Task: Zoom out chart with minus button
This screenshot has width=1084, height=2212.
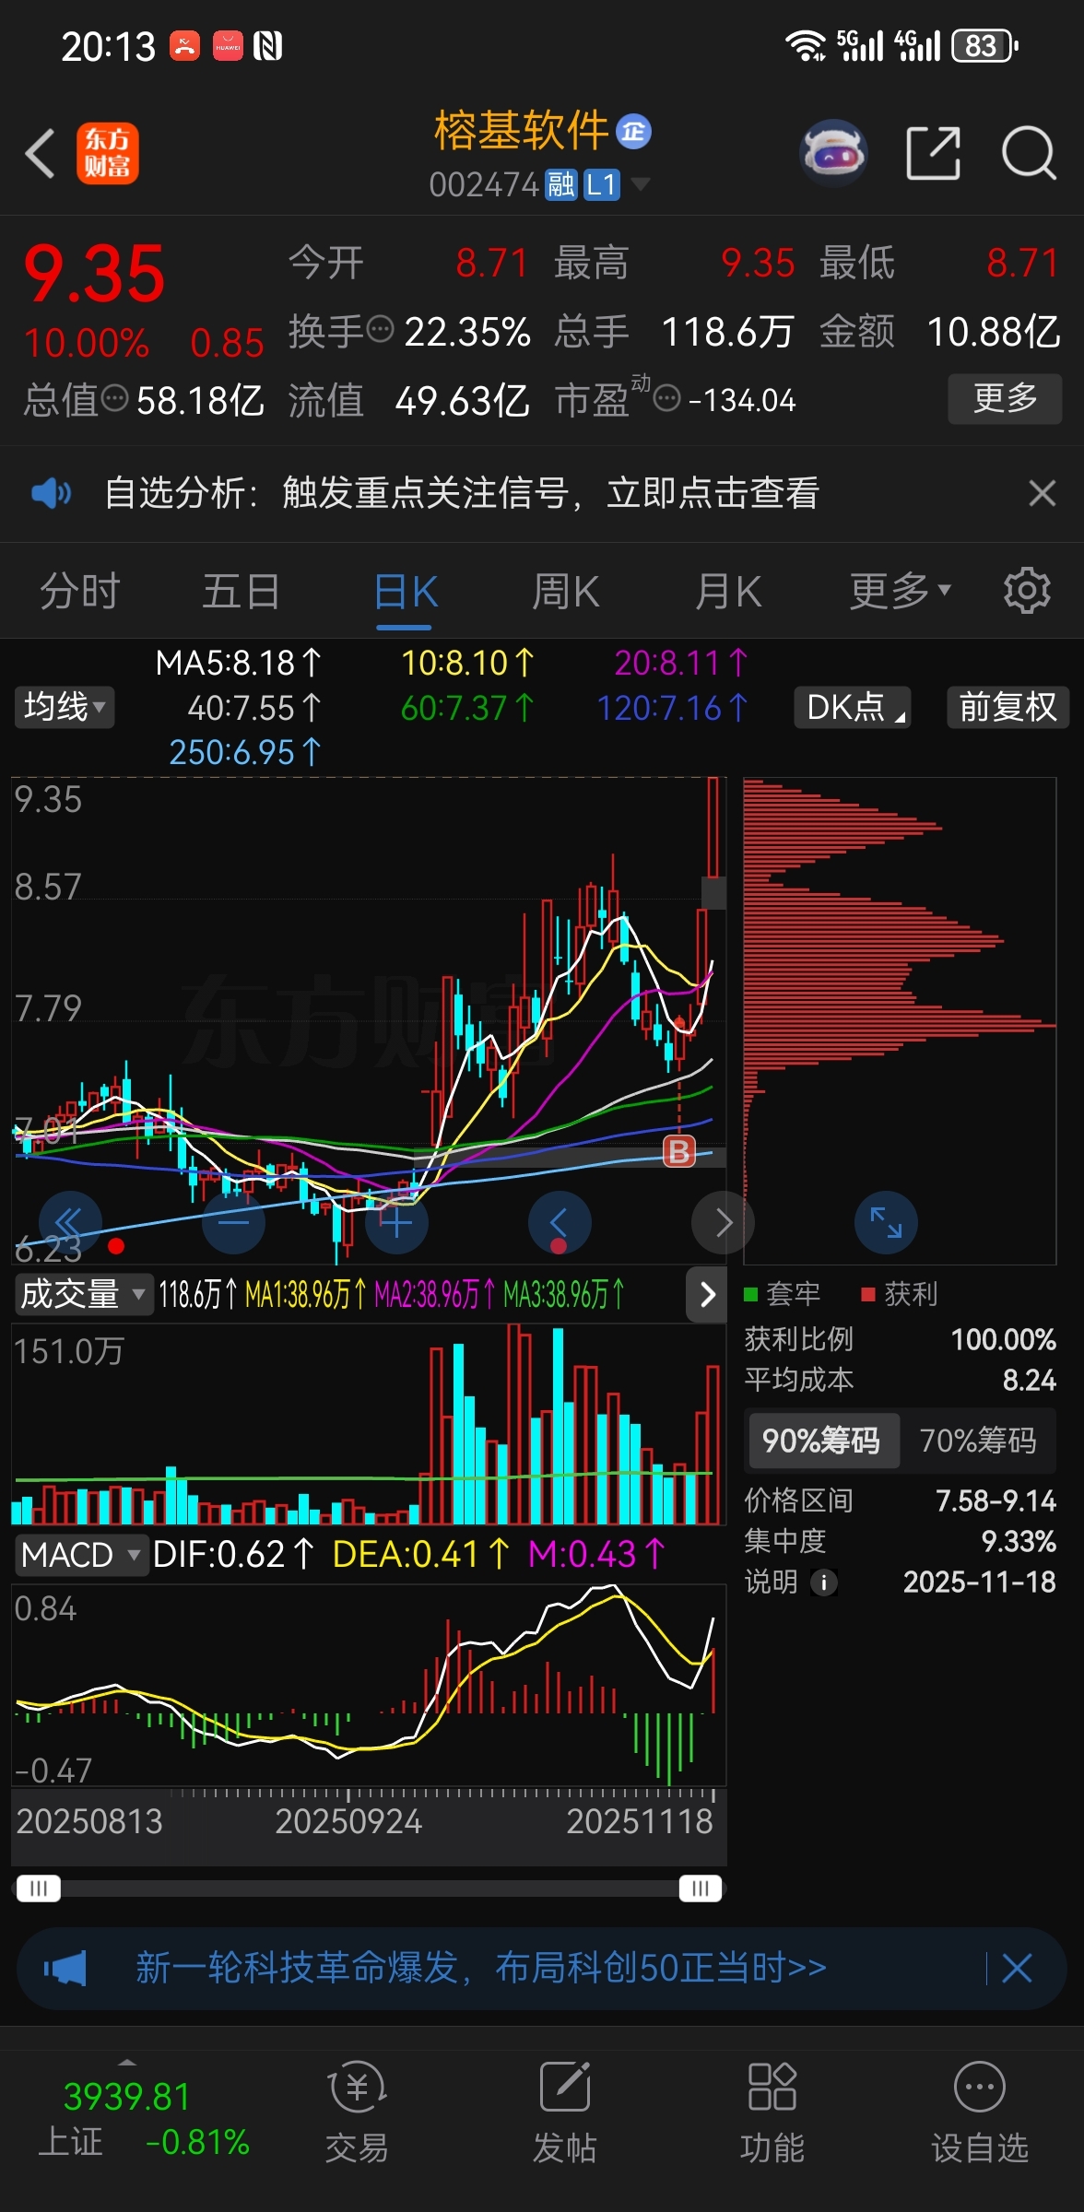Action: [x=233, y=1222]
